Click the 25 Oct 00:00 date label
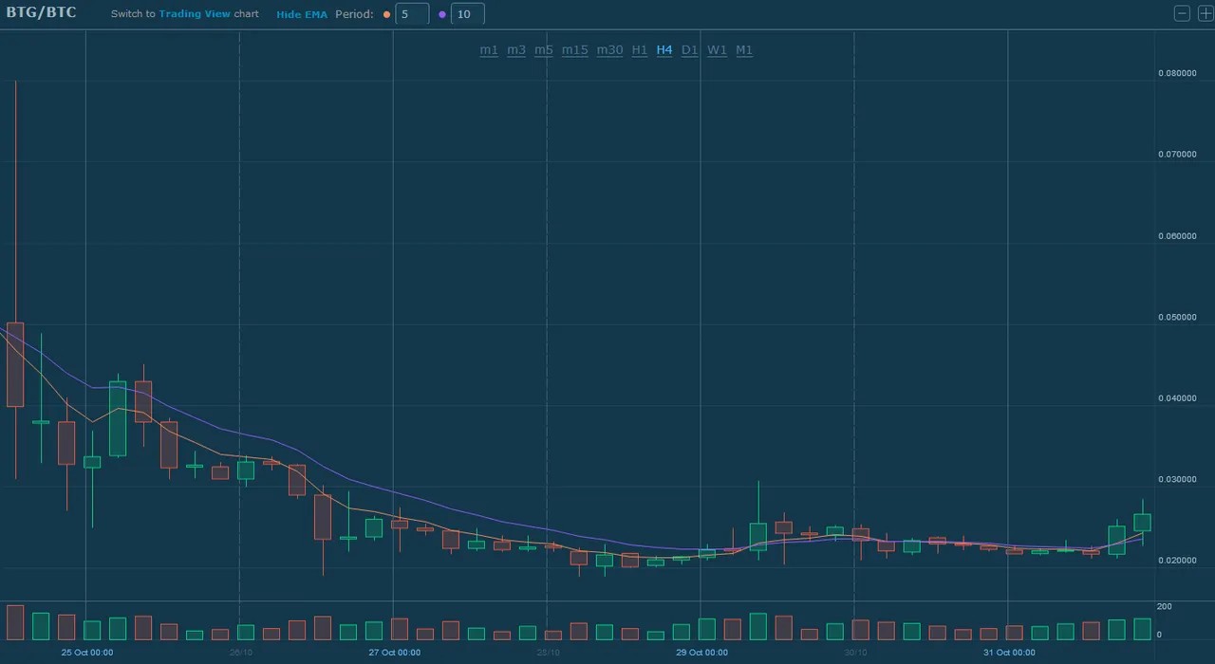The image size is (1215, 664). click(x=87, y=653)
